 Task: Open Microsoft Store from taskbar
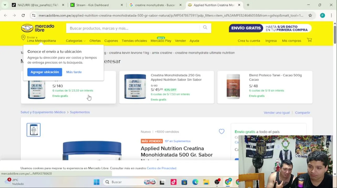click(x=184, y=182)
